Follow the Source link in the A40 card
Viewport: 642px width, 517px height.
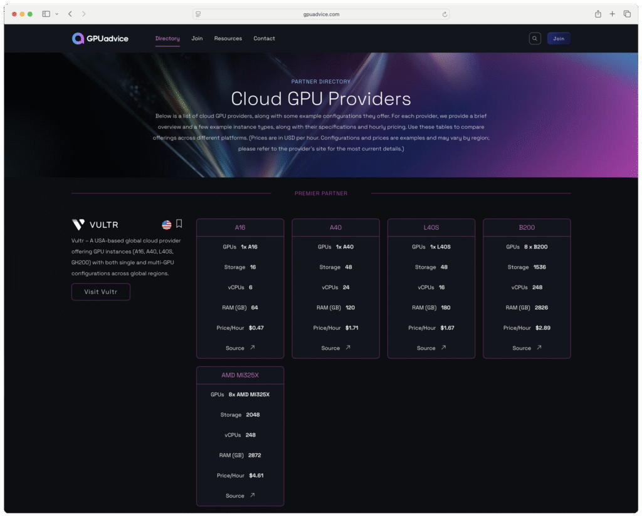[x=330, y=348]
